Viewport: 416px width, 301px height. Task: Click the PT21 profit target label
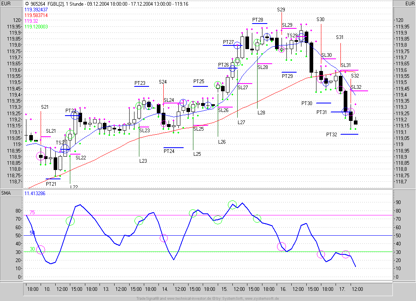click(51, 184)
